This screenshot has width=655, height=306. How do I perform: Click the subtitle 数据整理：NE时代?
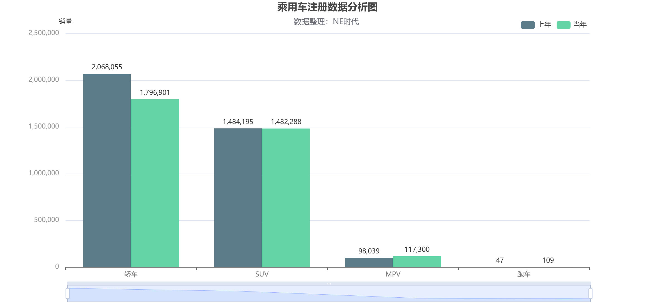pyautogui.click(x=326, y=22)
